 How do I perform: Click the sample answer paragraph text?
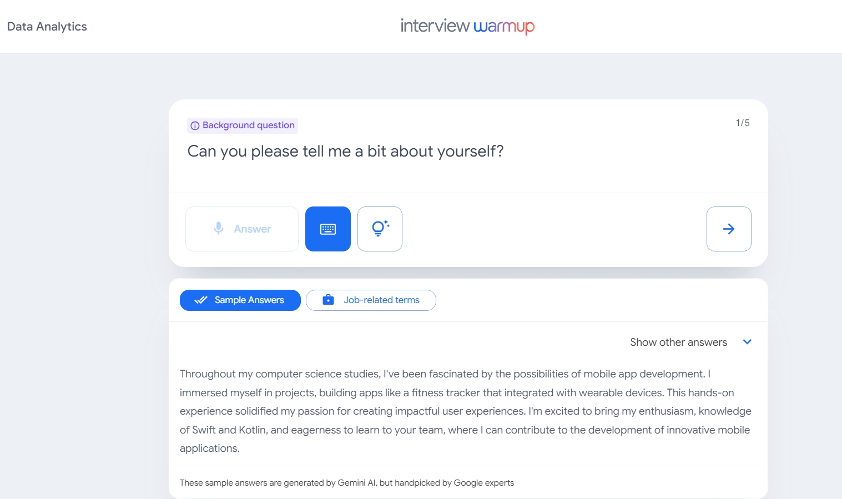click(x=465, y=411)
